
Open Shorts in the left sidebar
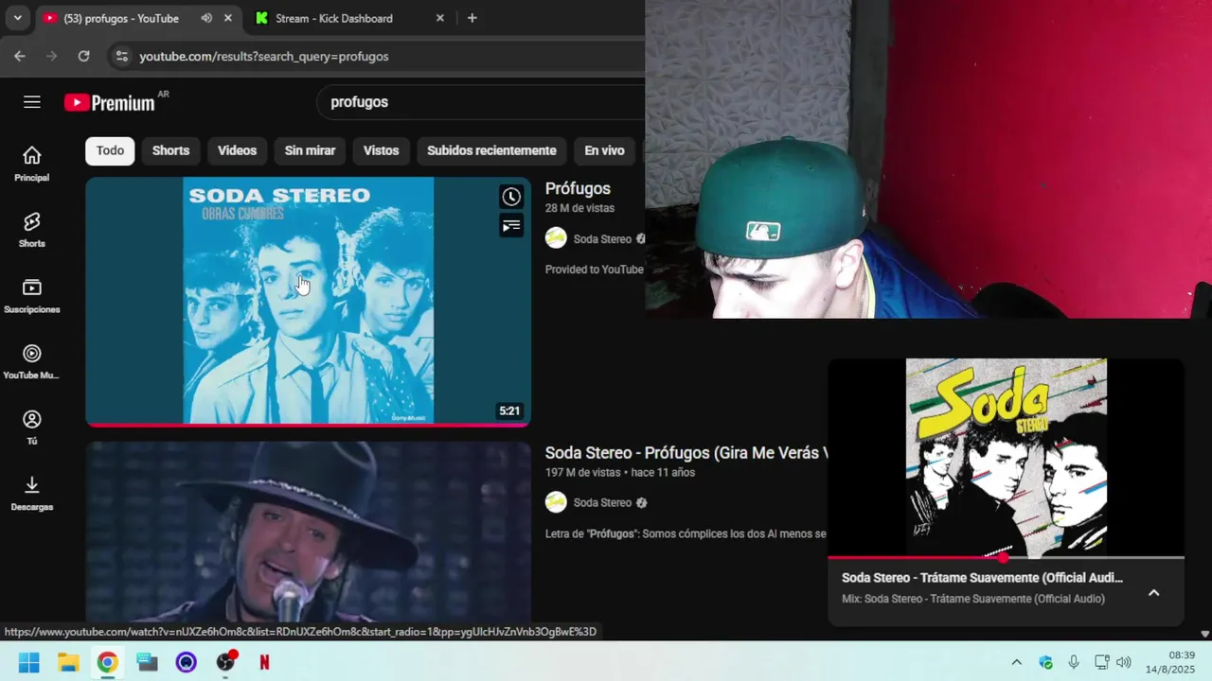(x=32, y=230)
